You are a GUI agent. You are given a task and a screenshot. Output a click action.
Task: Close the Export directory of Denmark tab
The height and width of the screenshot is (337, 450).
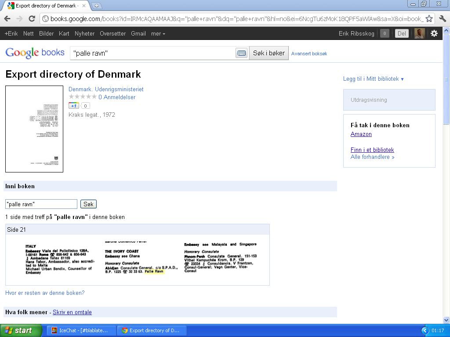tap(84, 5)
